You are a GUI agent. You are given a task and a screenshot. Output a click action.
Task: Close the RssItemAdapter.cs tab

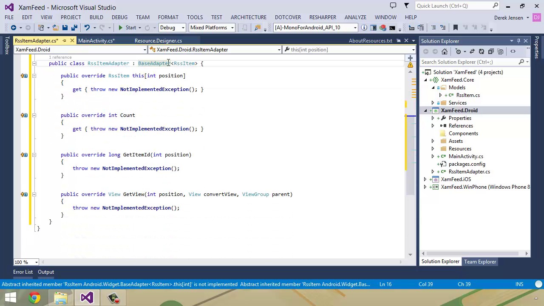point(72,41)
